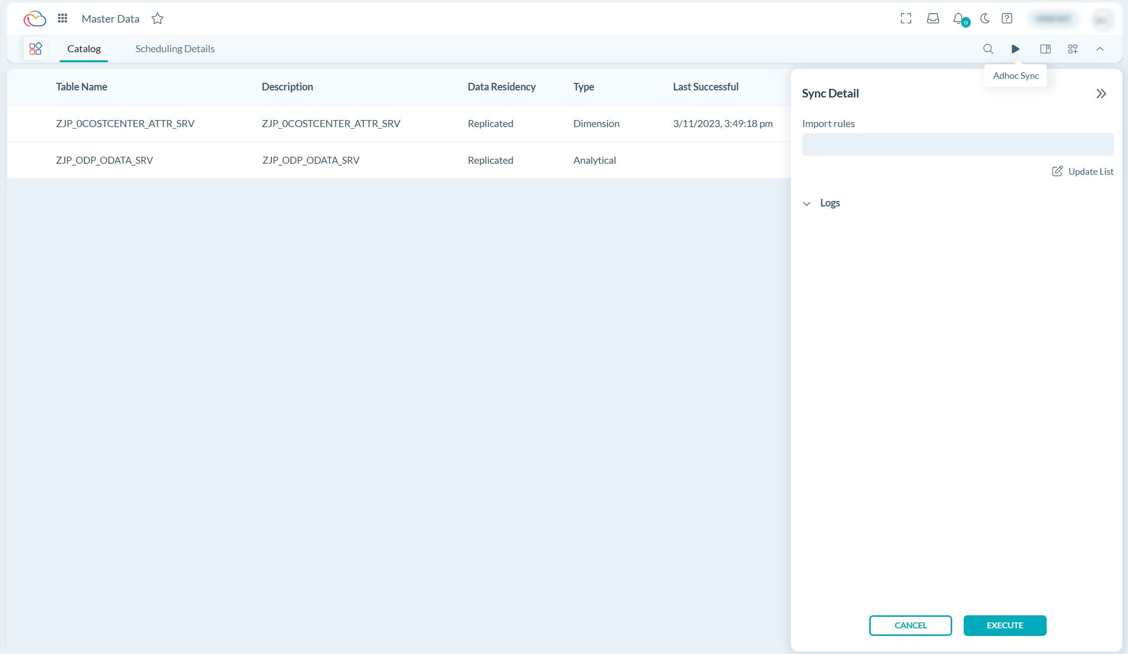Click inside the Import rules field
Image resolution: width=1128 pixels, height=654 pixels.
pos(957,144)
